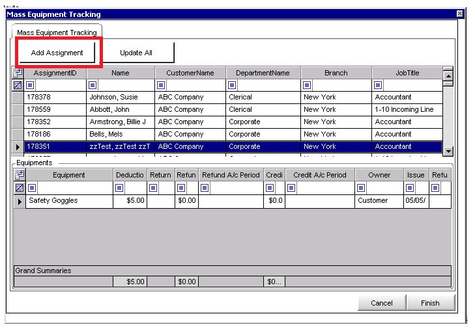The image size is (475, 329).
Task: Click the Update All button
Action: pos(136,53)
